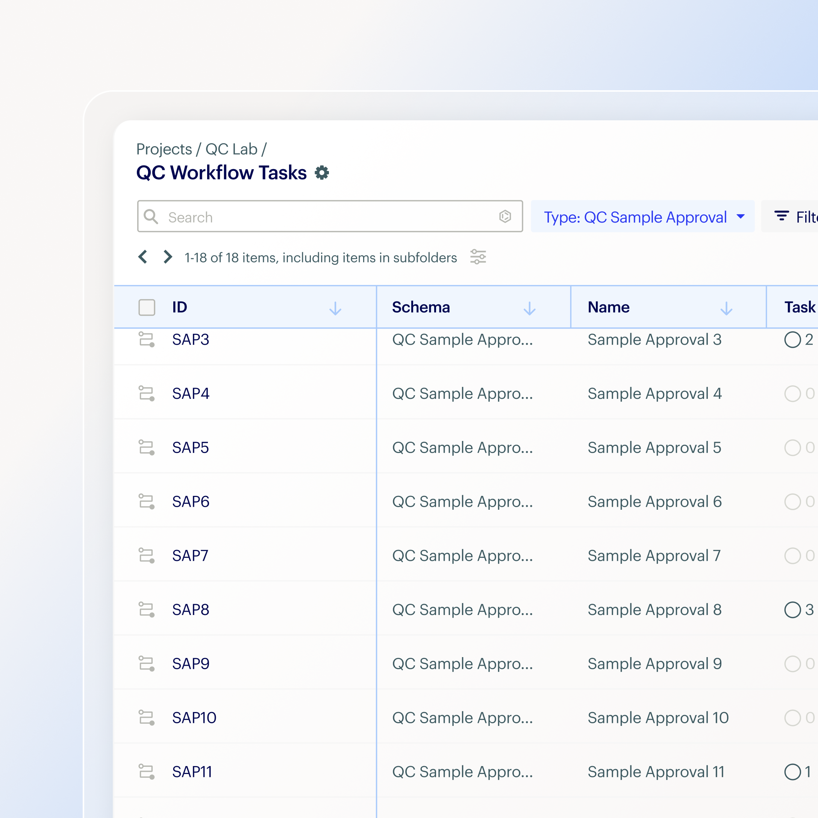Viewport: 818px width, 818px height.
Task: Click inside the Search input field
Action: (x=296, y=217)
